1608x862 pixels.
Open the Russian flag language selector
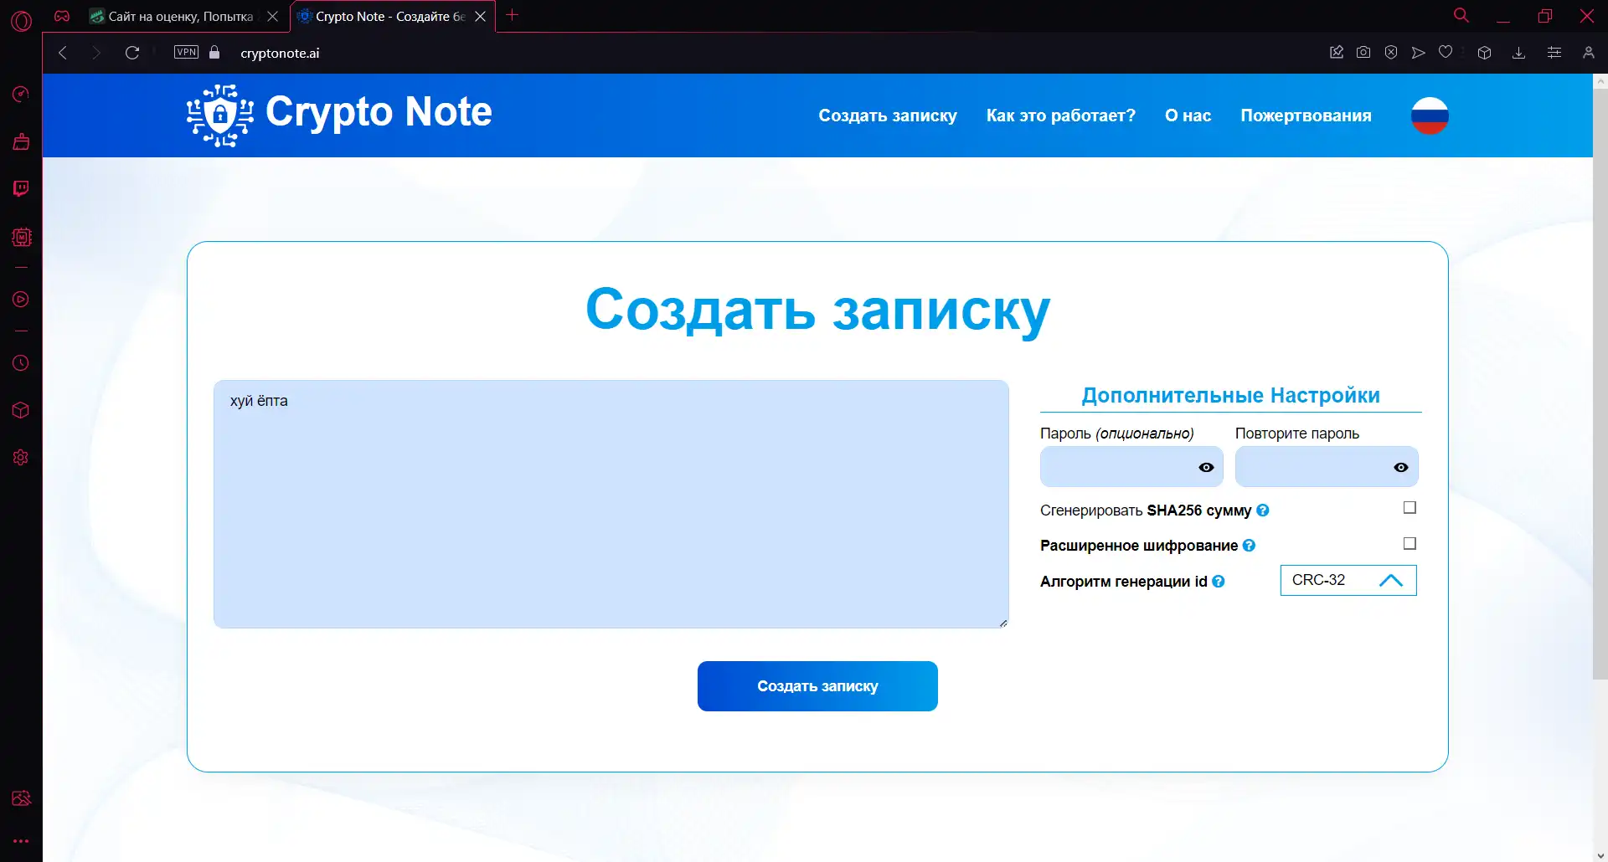click(x=1430, y=115)
